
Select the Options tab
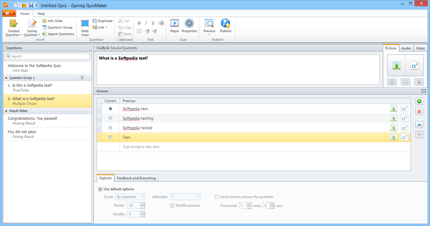click(x=105, y=178)
